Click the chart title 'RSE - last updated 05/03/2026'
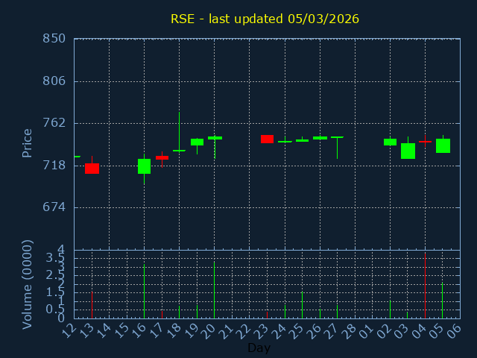The height and width of the screenshot is (358, 477). [x=265, y=19]
